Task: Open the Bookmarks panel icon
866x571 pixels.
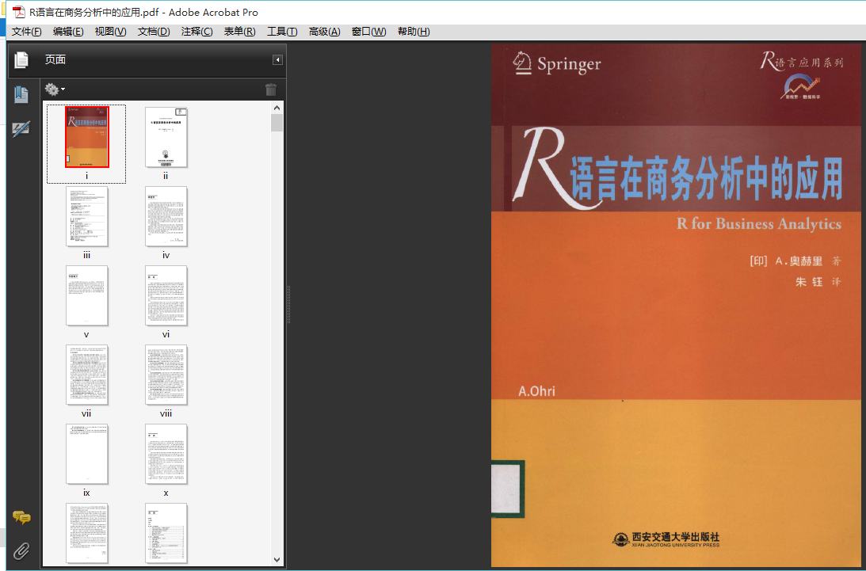Action: (21, 94)
